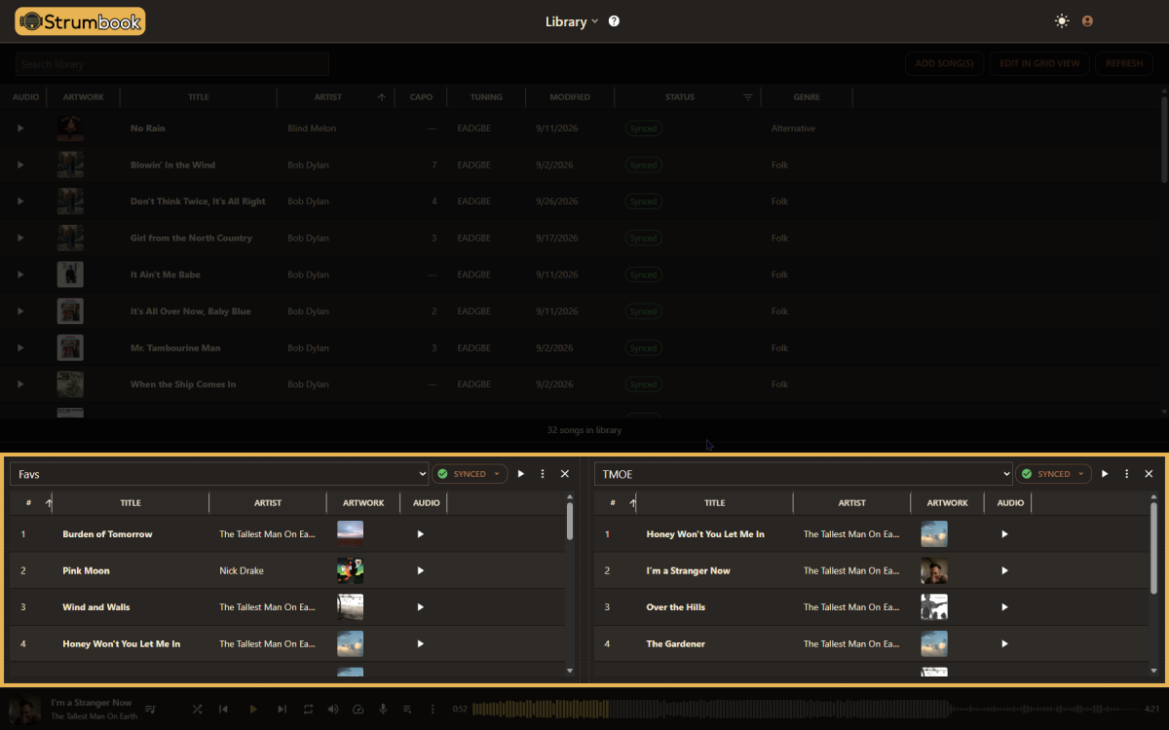Image resolution: width=1169 pixels, height=730 pixels.
Task: Click No Rain artwork thumbnail
Action: pos(70,128)
